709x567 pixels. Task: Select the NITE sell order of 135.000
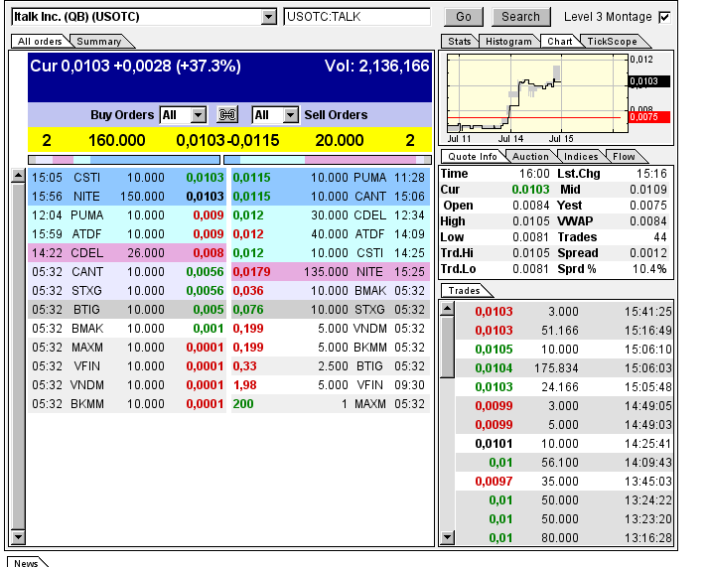click(x=331, y=272)
